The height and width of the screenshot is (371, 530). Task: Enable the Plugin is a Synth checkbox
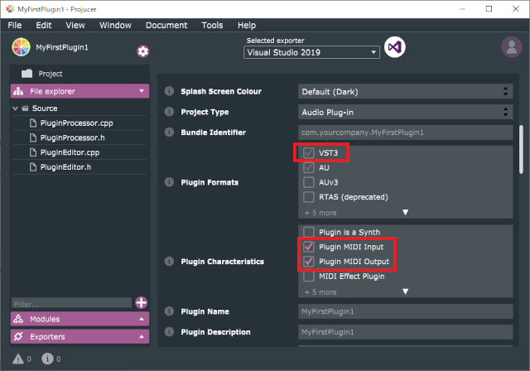(308, 232)
